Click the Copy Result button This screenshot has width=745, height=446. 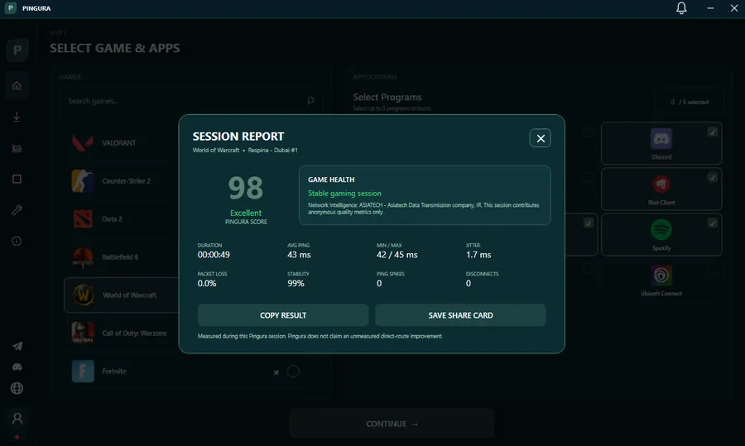tap(283, 315)
